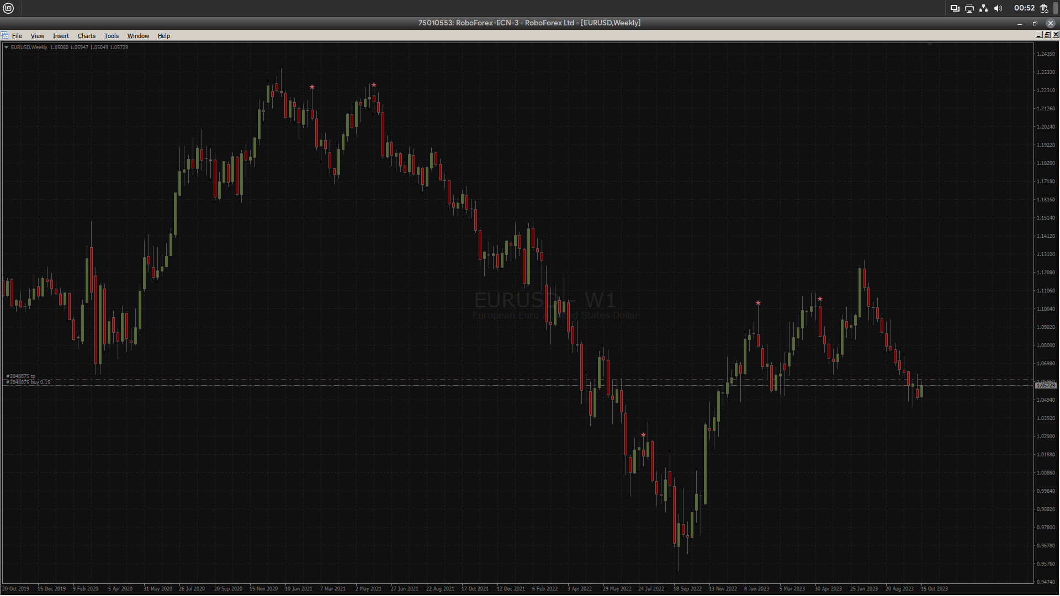Click the #2048875 tp order label
Image resolution: width=1060 pixels, height=596 pixels.
coord(21,376)
